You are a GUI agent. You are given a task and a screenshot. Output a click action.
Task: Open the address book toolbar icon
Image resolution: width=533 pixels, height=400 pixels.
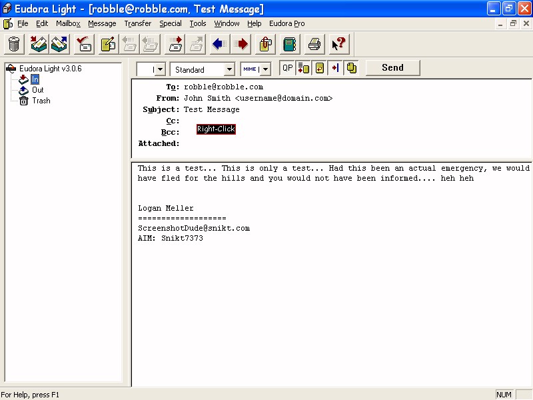coord(290,44)
